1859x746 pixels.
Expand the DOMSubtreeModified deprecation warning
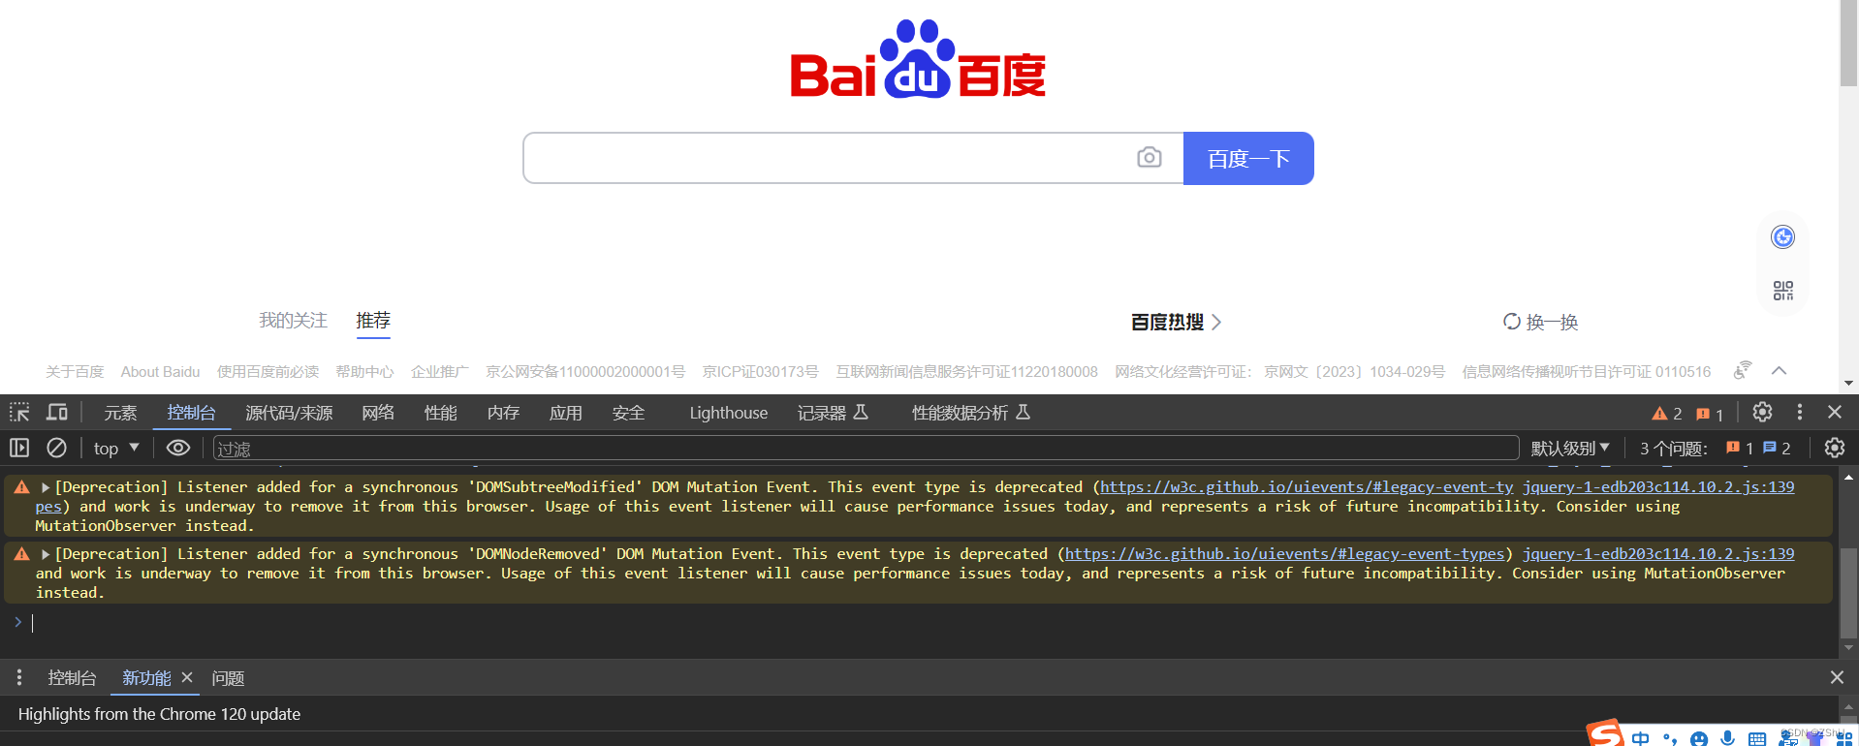tap(45, 487)
